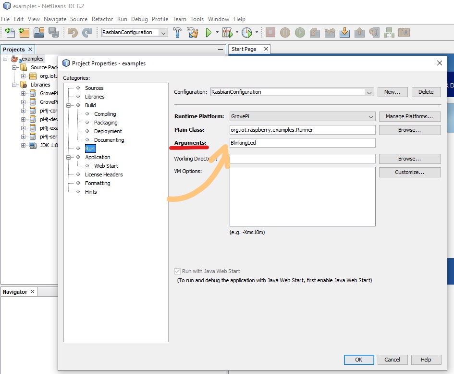Run the project with the green play icon
Screen dimensions: 454x374
point(209,32)
